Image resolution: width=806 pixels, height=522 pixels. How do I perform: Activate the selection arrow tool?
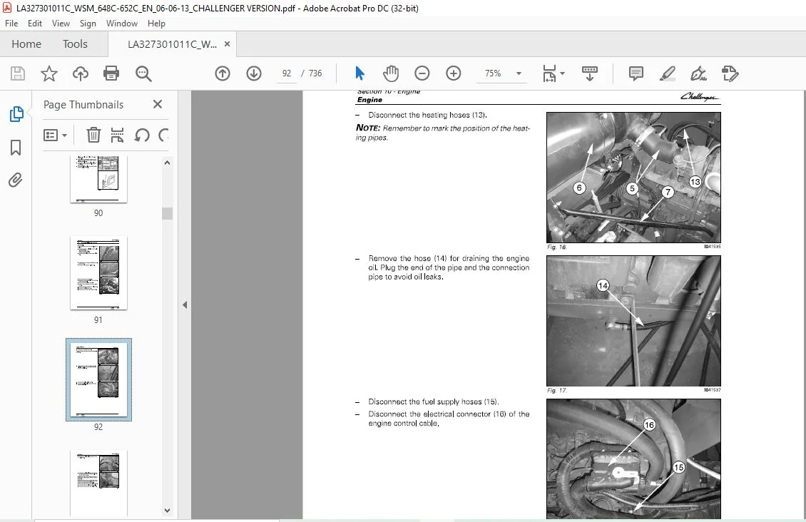[359, 73]
